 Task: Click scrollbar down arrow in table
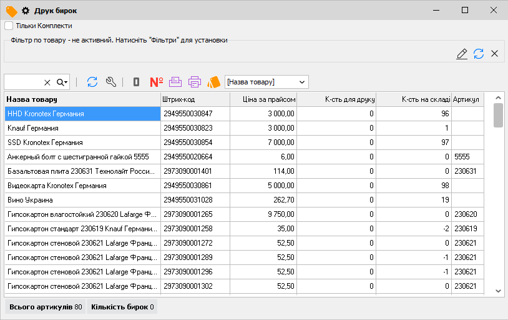pos(498,291)
